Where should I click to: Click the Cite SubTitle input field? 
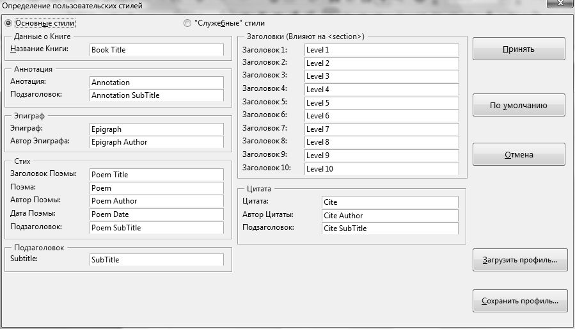[390, 229]
